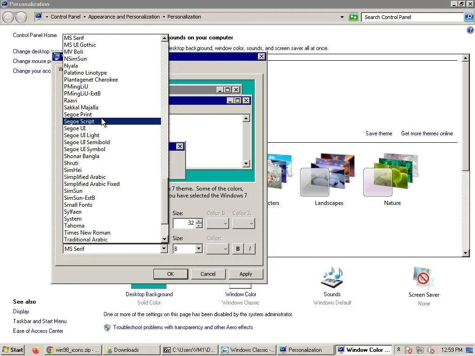This screenshot has width=475, height=356.
Task: Open the Color 1 dropdown
Action: click(218, 224)
